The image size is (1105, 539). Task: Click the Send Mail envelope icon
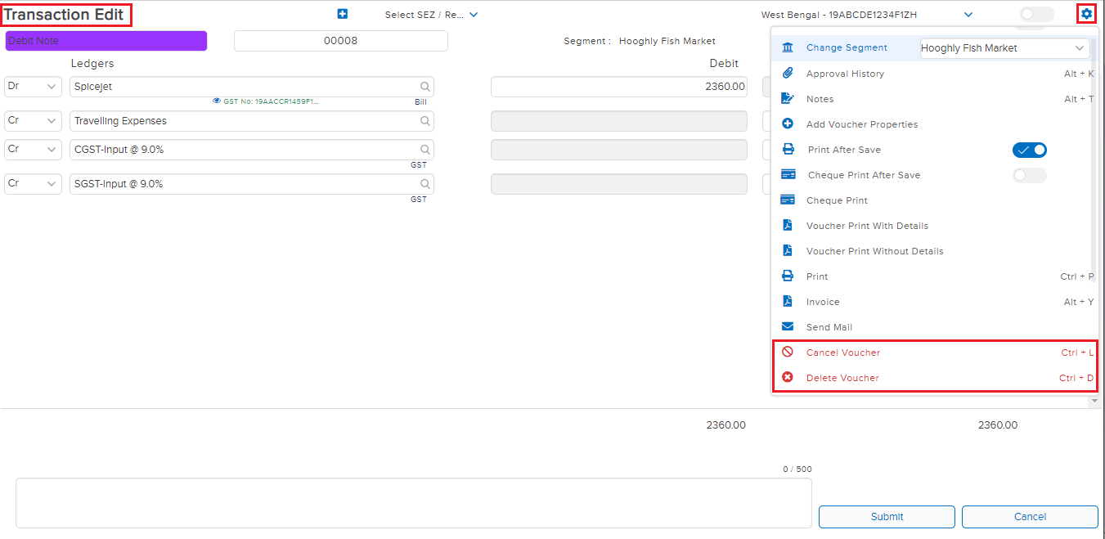click(x=788, y=327)
